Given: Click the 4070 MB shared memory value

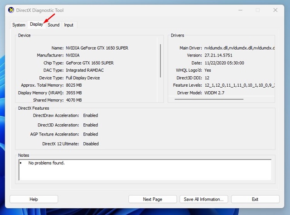Looking at the screenshot, I should (74, 100).
